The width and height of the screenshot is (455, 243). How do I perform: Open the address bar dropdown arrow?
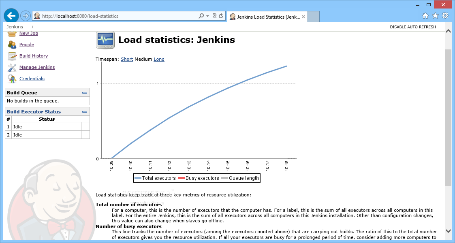(208, 16)
